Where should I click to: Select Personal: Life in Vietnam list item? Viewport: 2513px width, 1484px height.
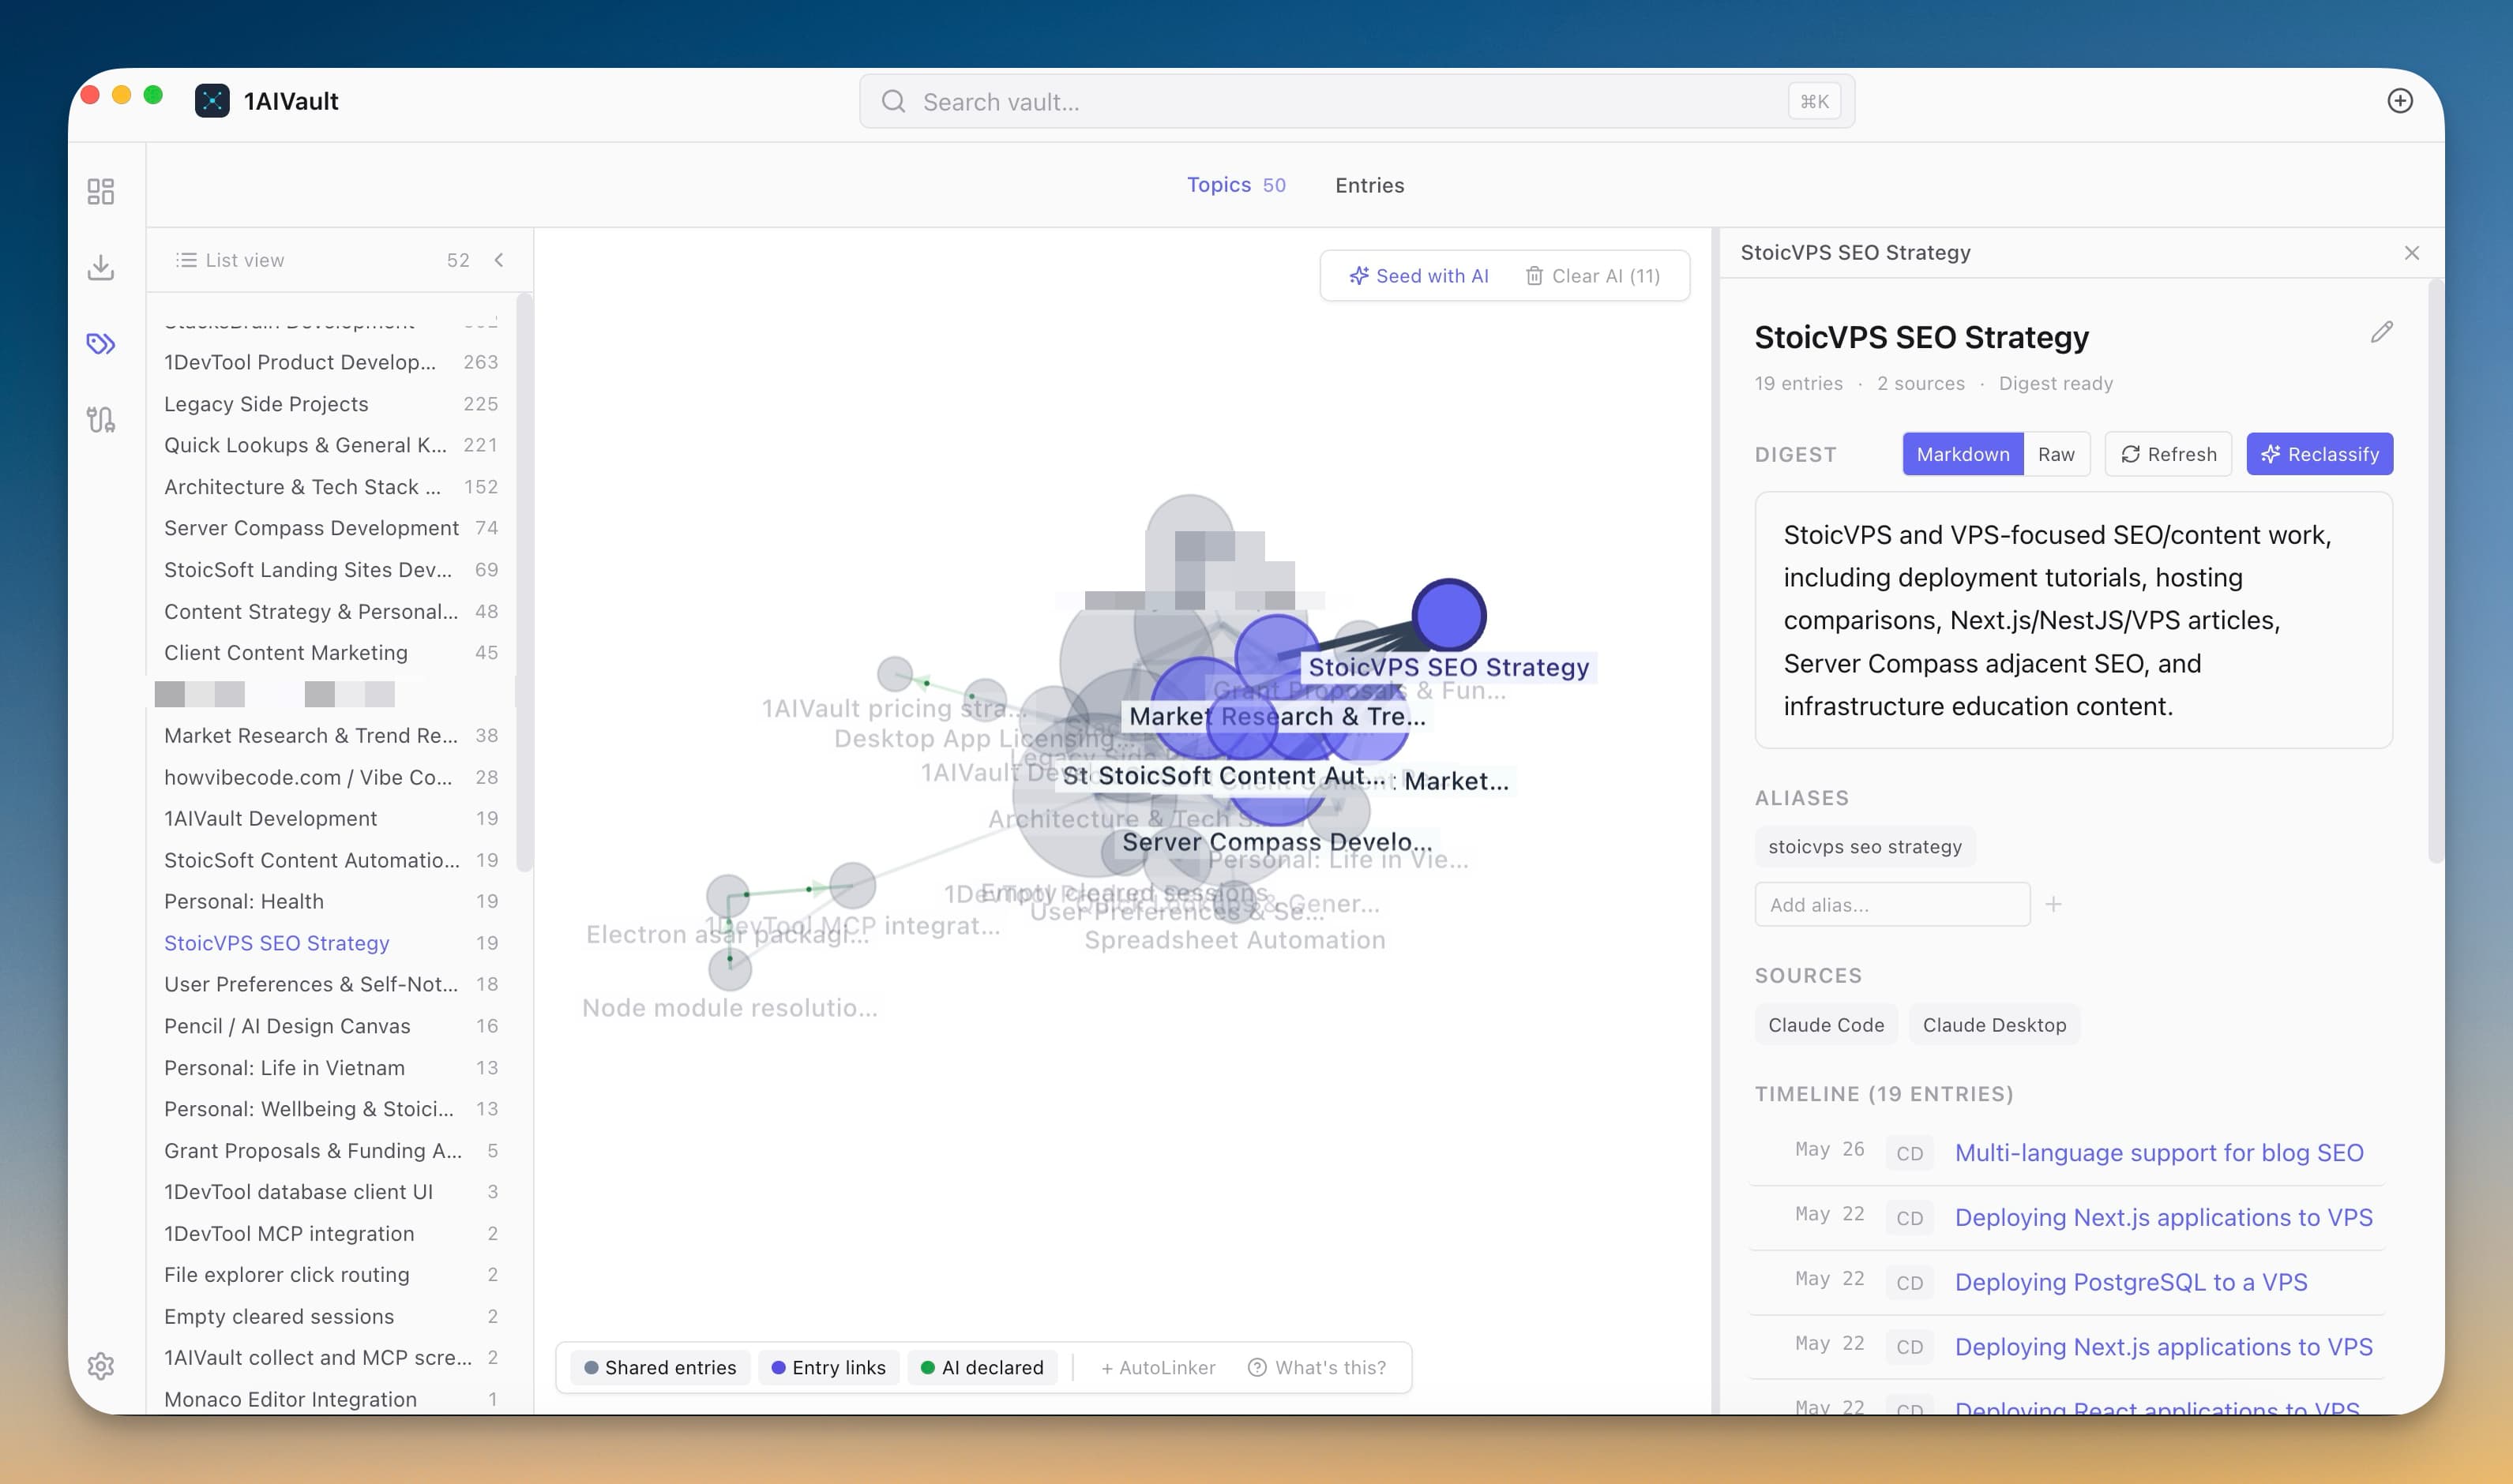[x=331, y=1068]
